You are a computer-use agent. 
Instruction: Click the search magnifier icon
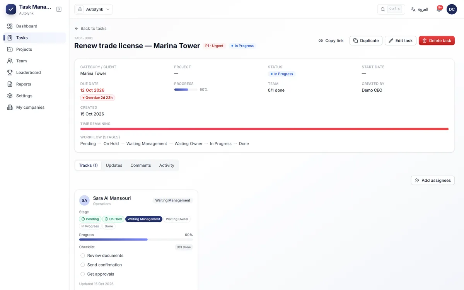(x=383, y=9)
